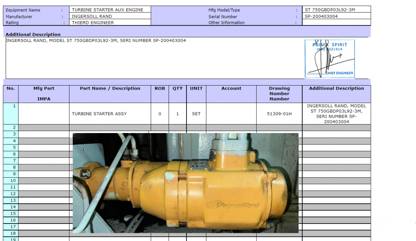Click the ROB value 0 in row 1
This screenshot has width=416, height=241.
point(160,114)
